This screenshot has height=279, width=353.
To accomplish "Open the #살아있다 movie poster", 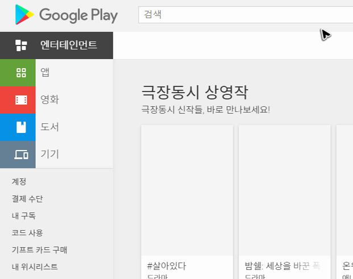I will point(187,190).
